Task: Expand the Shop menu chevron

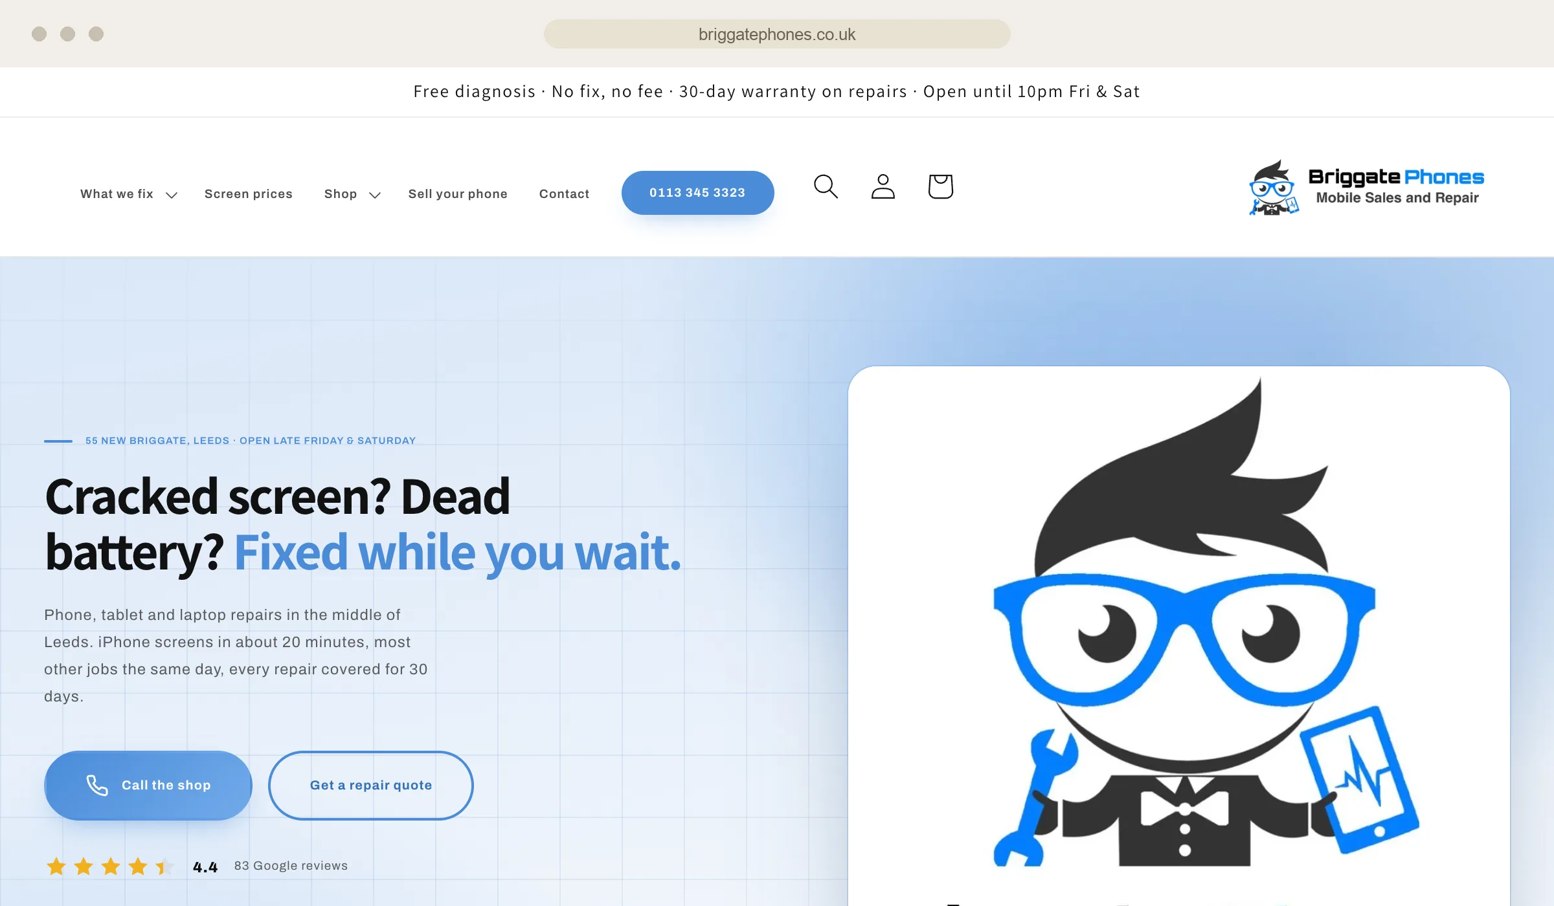Action: coord(375,195)
